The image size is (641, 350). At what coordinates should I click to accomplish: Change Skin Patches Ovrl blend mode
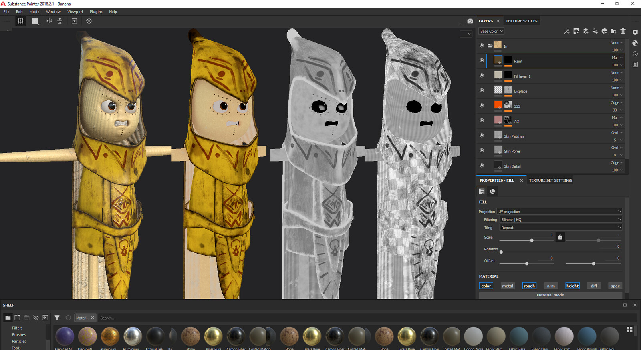coord(617,133)
